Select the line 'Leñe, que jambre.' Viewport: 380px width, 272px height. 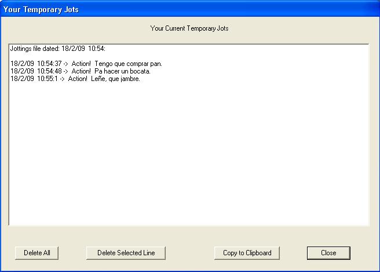pos(75,79)
